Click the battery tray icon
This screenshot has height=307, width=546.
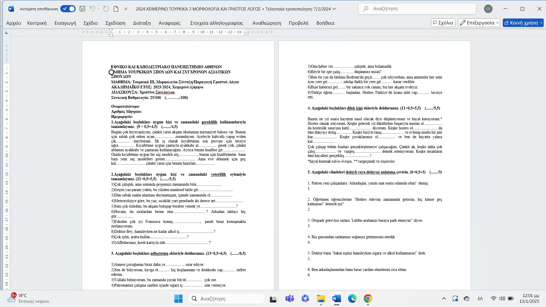[511, 298]
